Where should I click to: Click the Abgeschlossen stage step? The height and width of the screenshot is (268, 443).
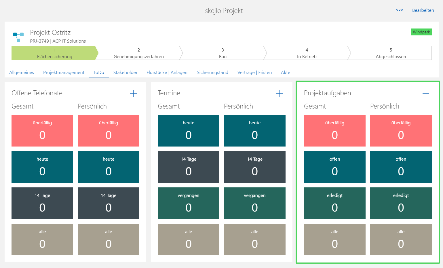click(x=391, y=53)
